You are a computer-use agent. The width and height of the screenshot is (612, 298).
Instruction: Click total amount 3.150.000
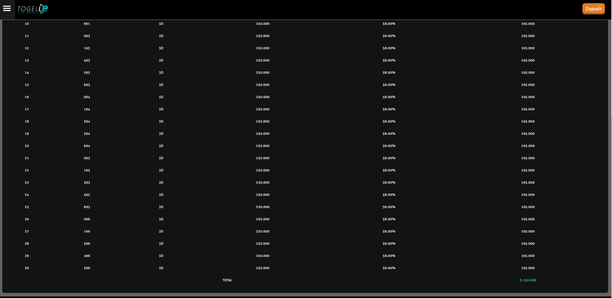pos(528,280)
